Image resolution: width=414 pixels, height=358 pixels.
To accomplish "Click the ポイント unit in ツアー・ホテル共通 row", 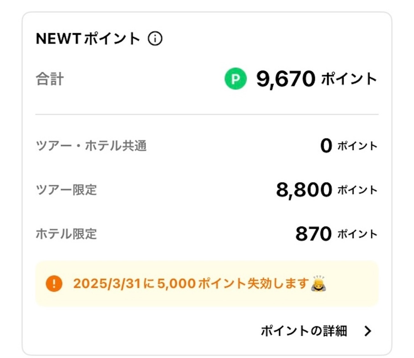I will pyautogui.click(x=357, y=146).
